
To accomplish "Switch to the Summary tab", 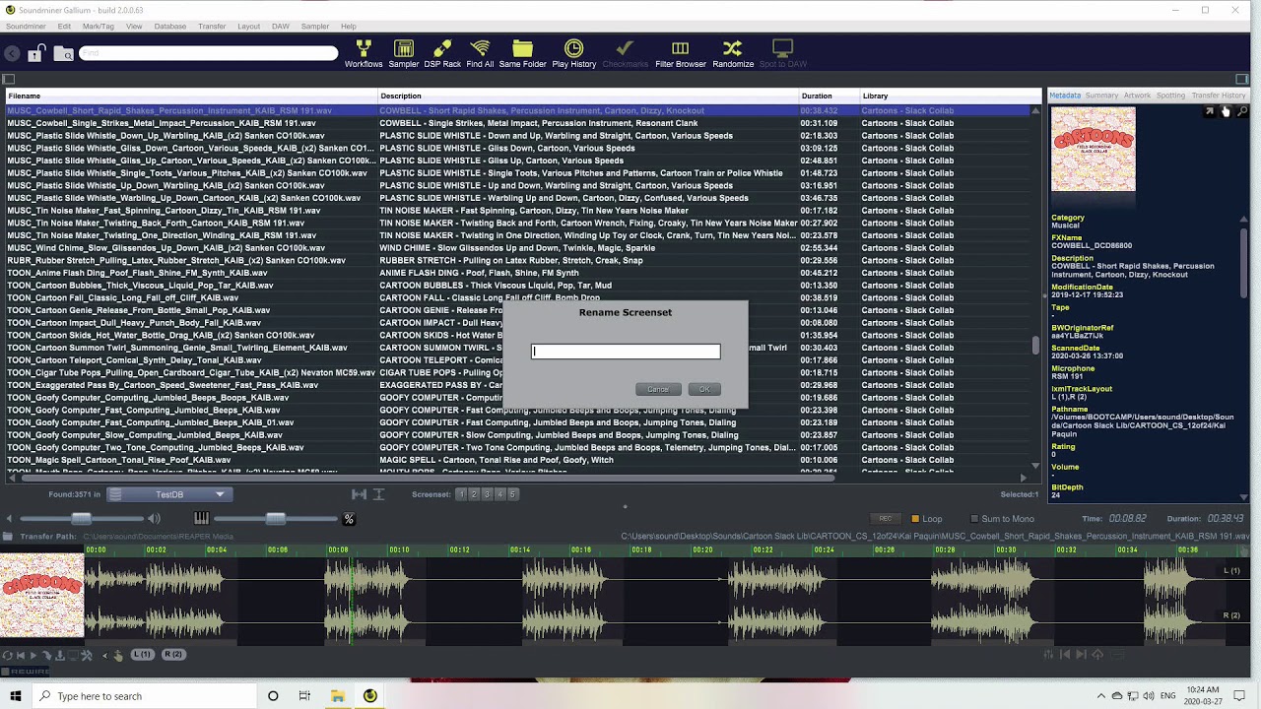I will tap(1101, 96).
